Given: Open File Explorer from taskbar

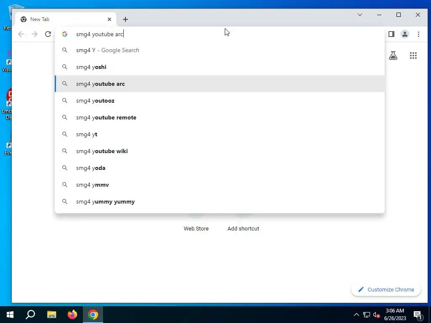Looking at the screenshot, I should pyautogui.click(x=51, y=315).
